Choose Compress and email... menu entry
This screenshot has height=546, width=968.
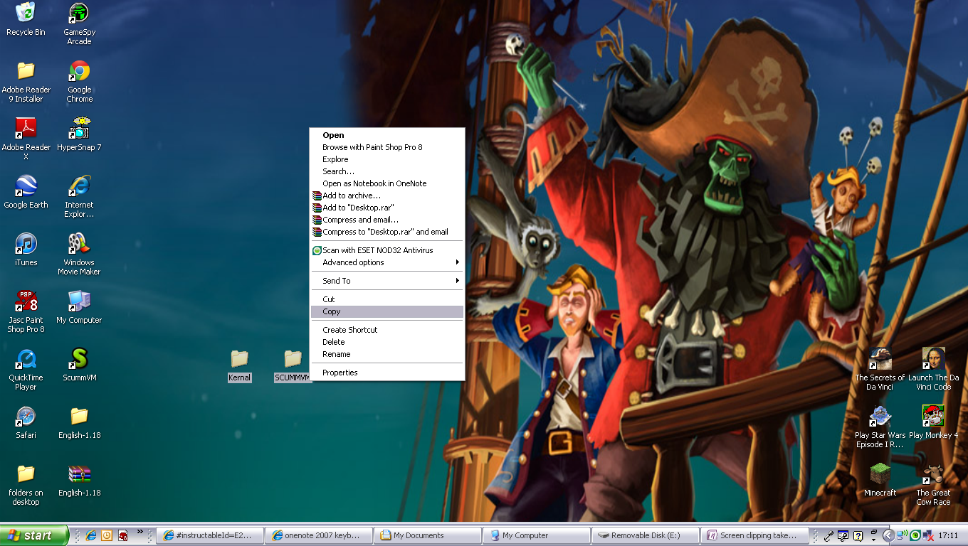[x=387, y=220]
